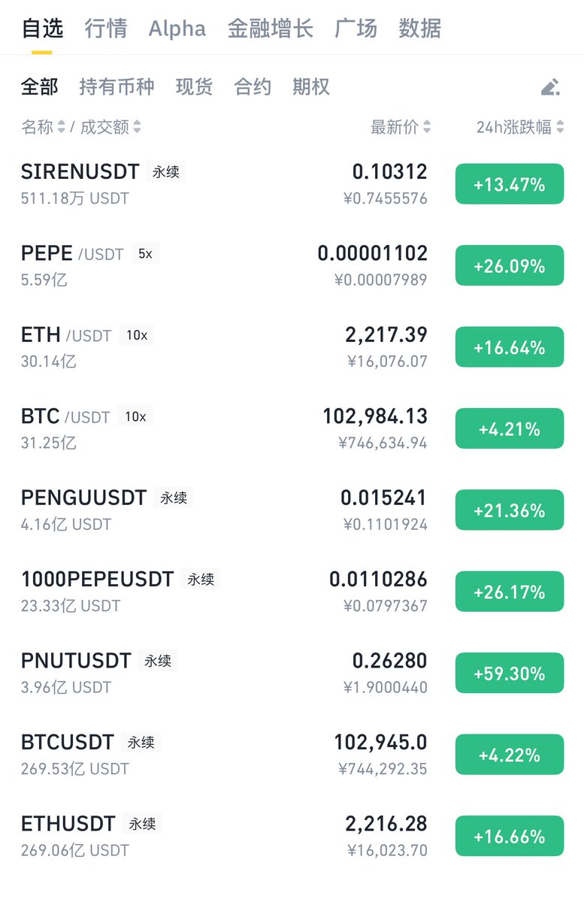Tap the 永续 tag on SIRENUSDT
584x902 pixels.
165,172
